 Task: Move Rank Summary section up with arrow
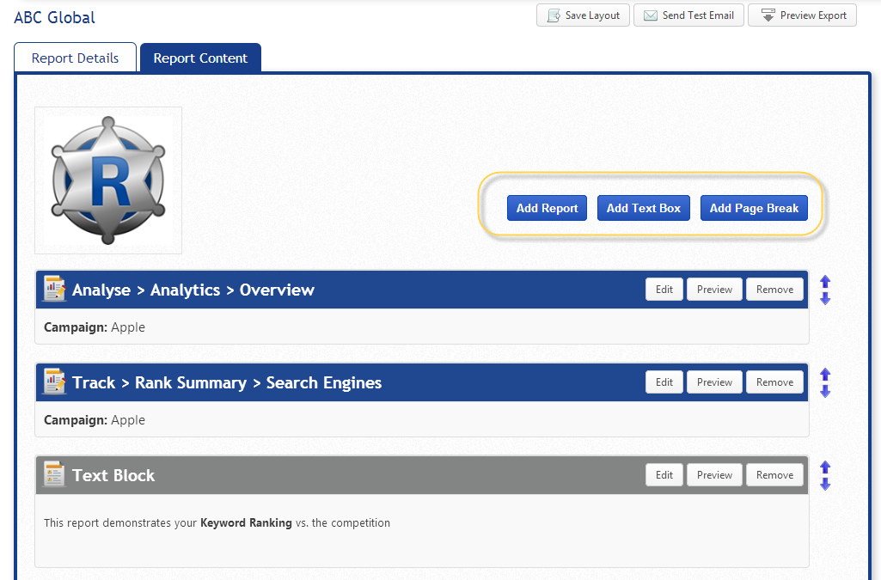825,375
